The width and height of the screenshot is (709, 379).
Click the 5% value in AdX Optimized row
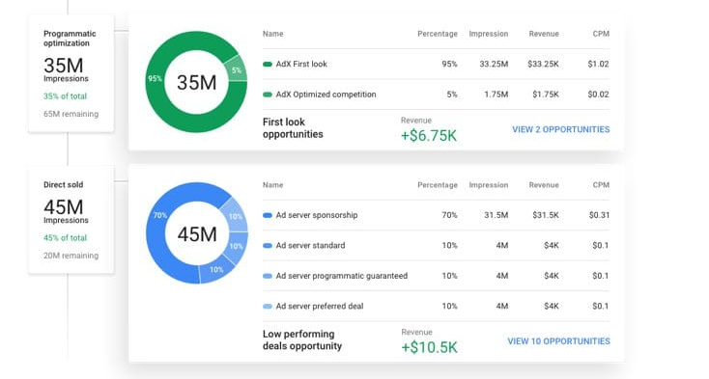pos(452,95)
